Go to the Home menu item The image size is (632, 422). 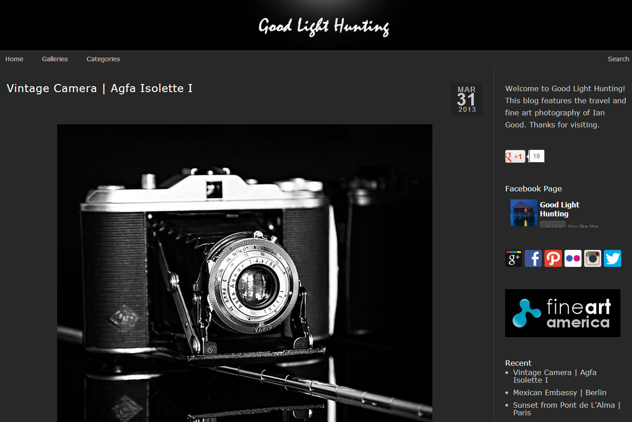(x=14, y=59)
